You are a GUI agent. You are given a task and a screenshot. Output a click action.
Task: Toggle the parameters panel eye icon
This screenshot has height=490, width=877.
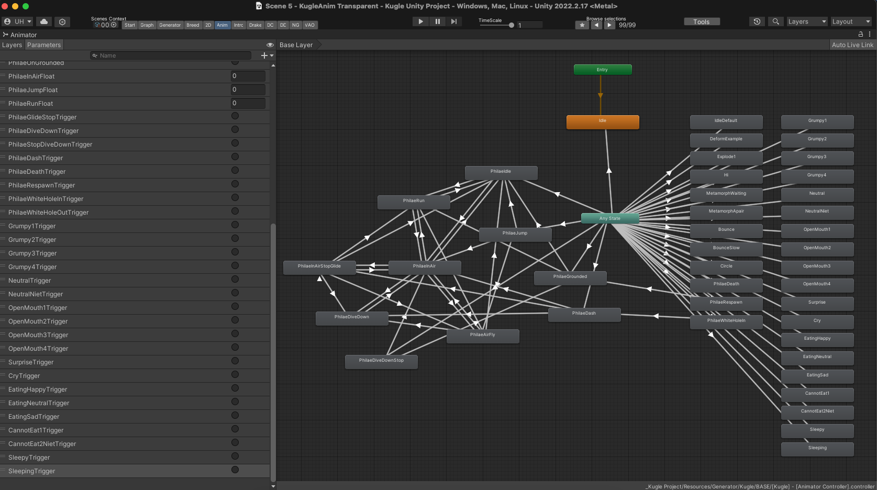tap(270, 45)
